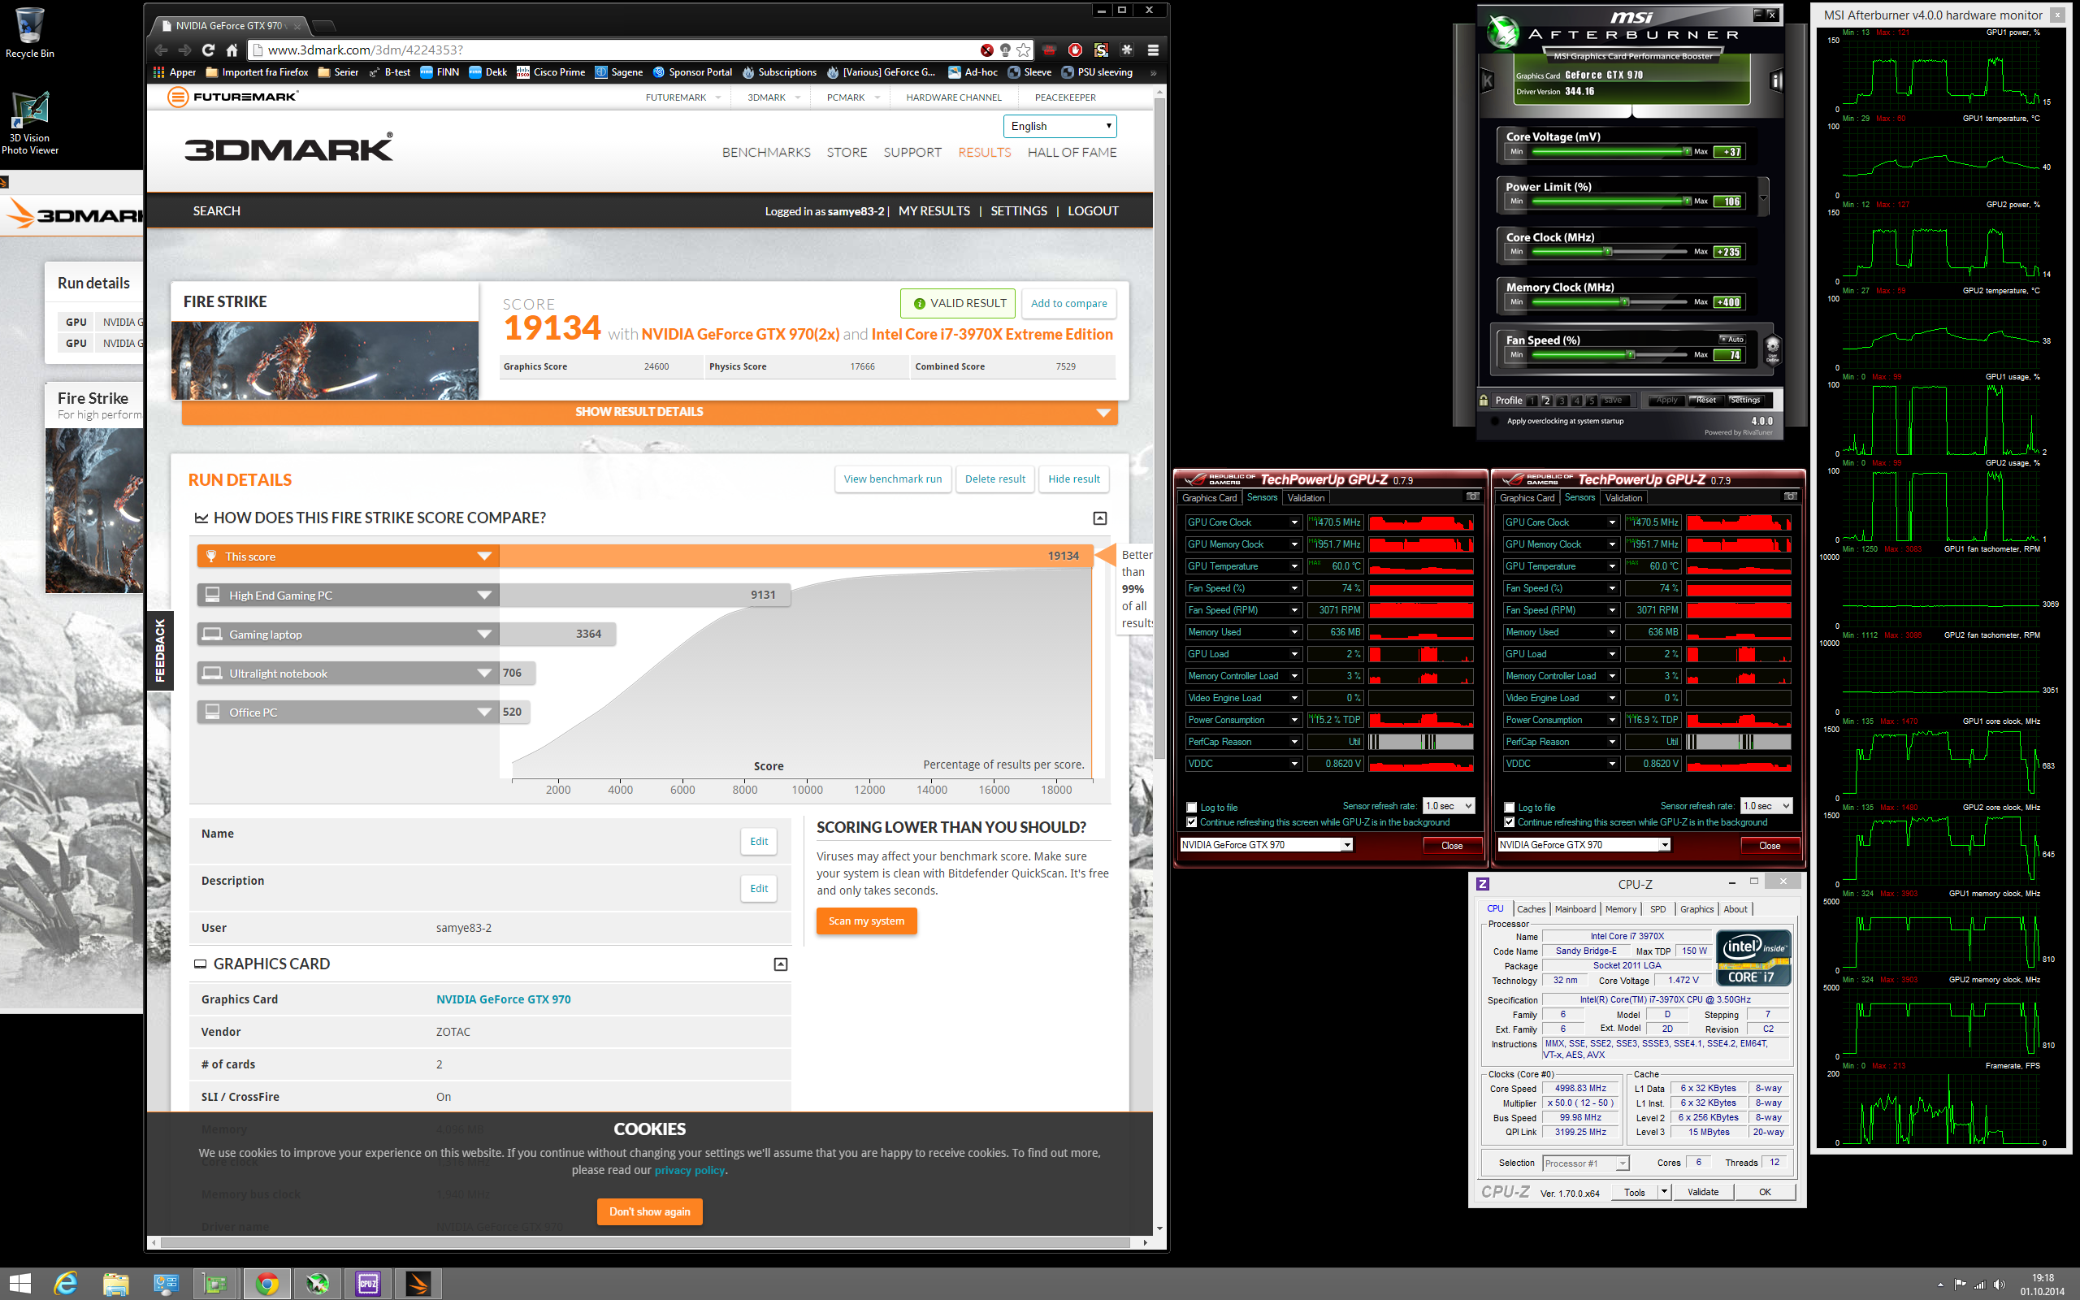This screenshot has height=1300, width=2080.
Task: Open the Afterburner Kombustor K button
Action: (1488, 80)
